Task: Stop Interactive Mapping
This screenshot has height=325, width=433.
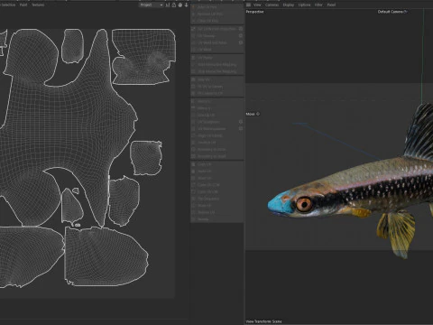Action: (x=216, y=71)
